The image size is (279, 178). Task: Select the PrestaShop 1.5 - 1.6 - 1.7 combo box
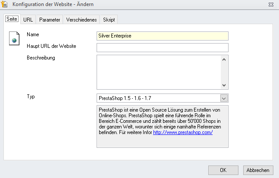tap(163, 98)
